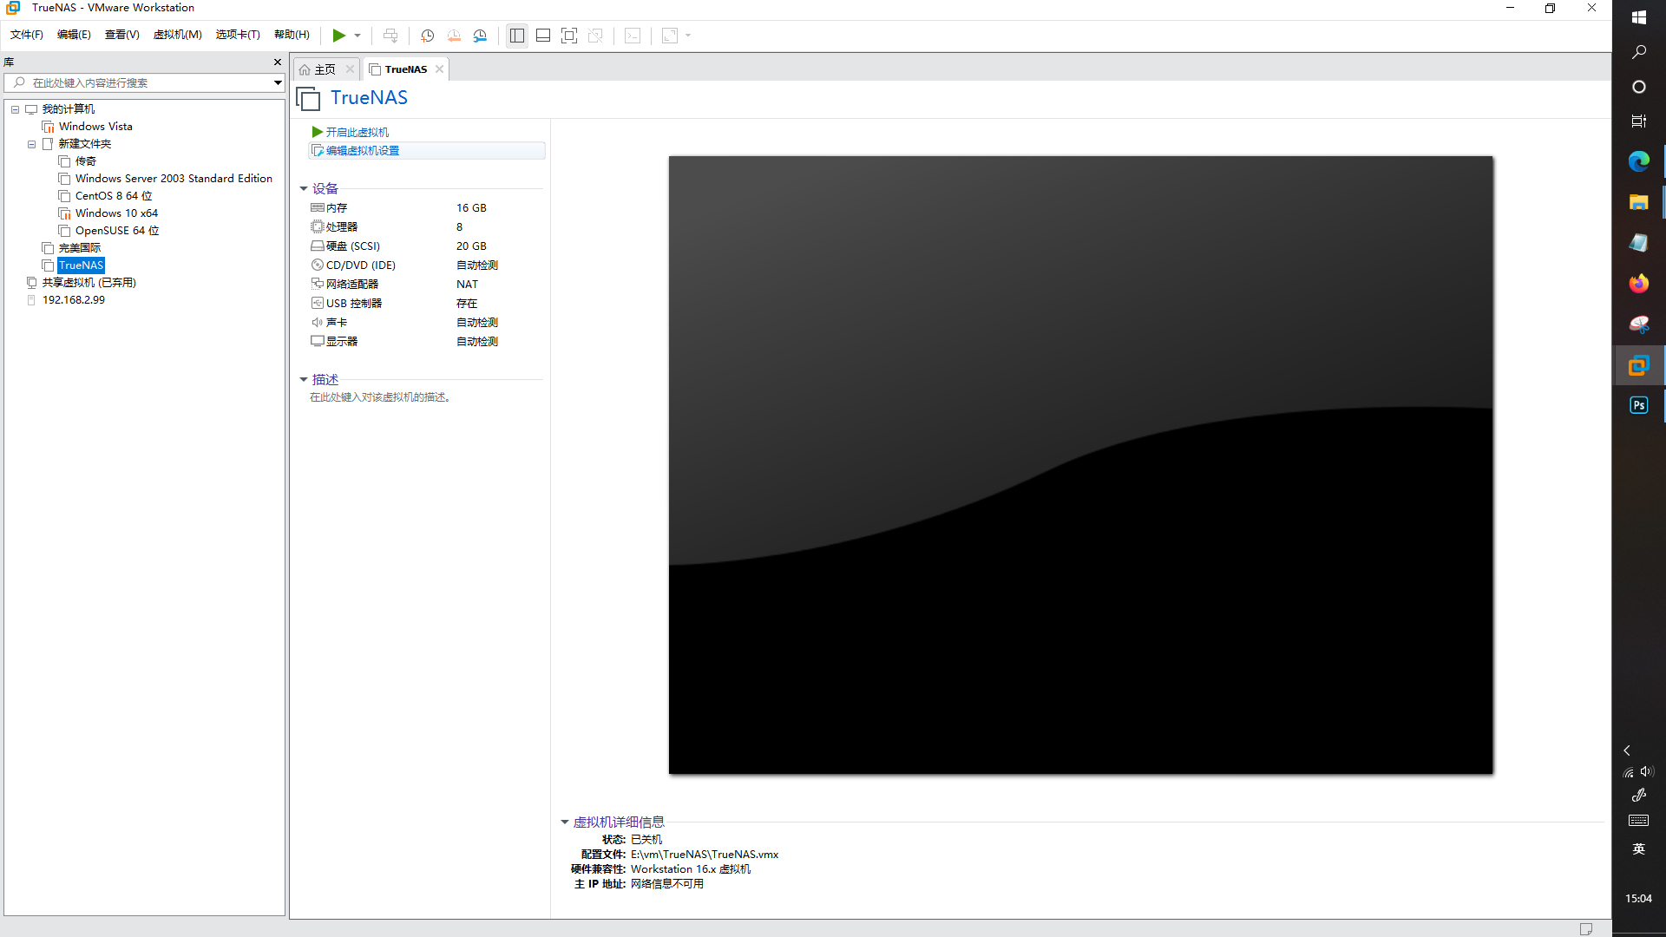1666x937 pixels.
Task: Open the 选项卡(T) menu
Action: coord(238,35)
